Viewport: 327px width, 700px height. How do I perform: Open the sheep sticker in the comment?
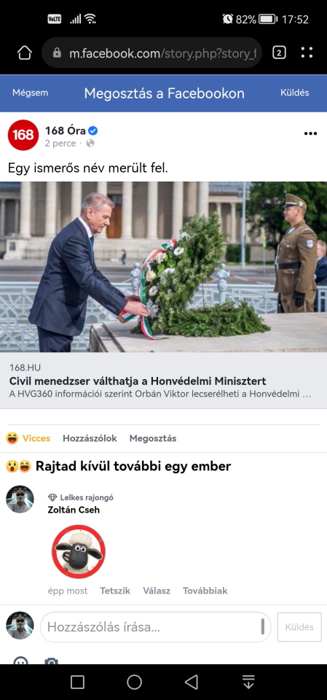point(79,551)
